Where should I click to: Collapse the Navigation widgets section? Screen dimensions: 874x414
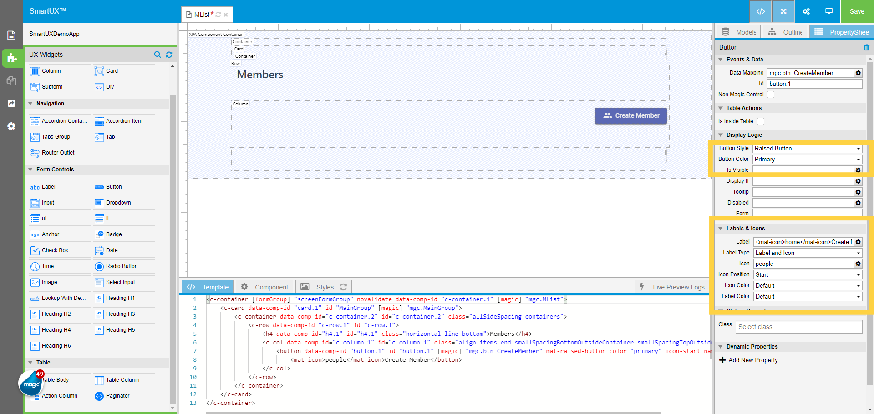(x=30, y=103)
